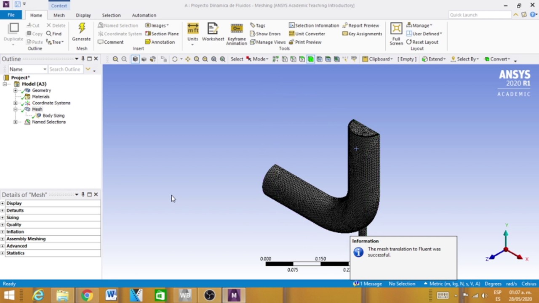Click the Show Errors button
Viewport: 539px width, 303px height.
(x=265, y=34)
